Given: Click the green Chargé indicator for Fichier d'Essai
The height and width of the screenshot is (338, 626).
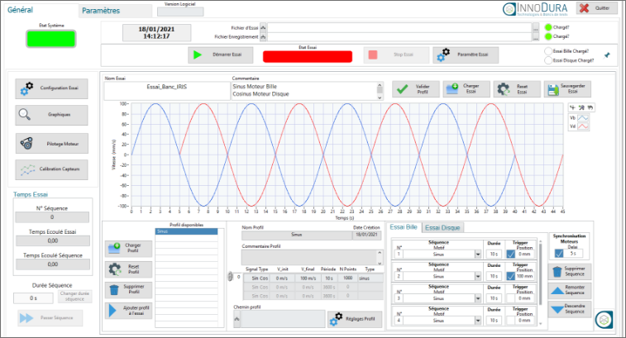Looking at the screenshot, I should point(548,27).
